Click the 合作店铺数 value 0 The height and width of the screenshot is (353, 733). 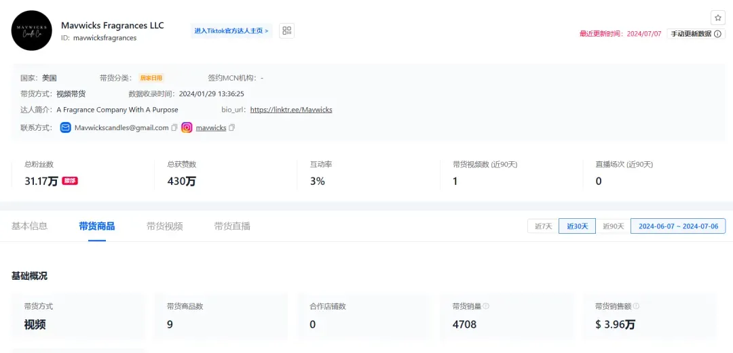(313, 324)
